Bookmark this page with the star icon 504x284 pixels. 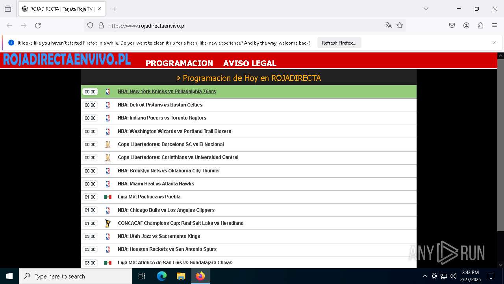coord(400,26)
